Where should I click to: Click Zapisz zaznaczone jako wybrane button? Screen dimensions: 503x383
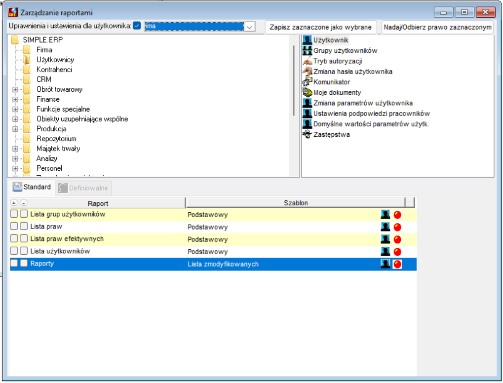tap(320, 27)
